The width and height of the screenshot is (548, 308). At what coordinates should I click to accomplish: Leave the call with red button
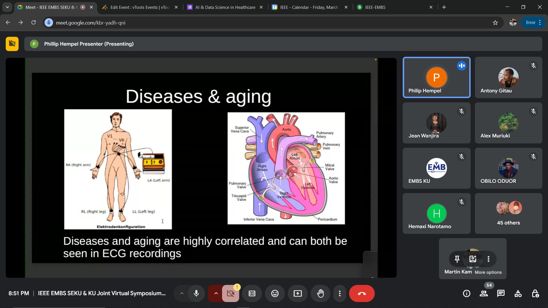(x=362, y=293)
